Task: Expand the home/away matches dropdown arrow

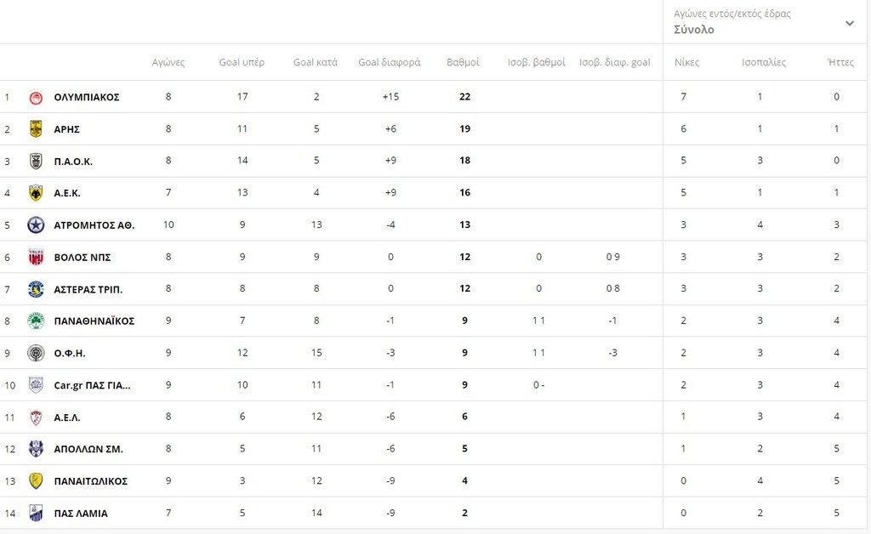Action: click(x=849, y=23)
